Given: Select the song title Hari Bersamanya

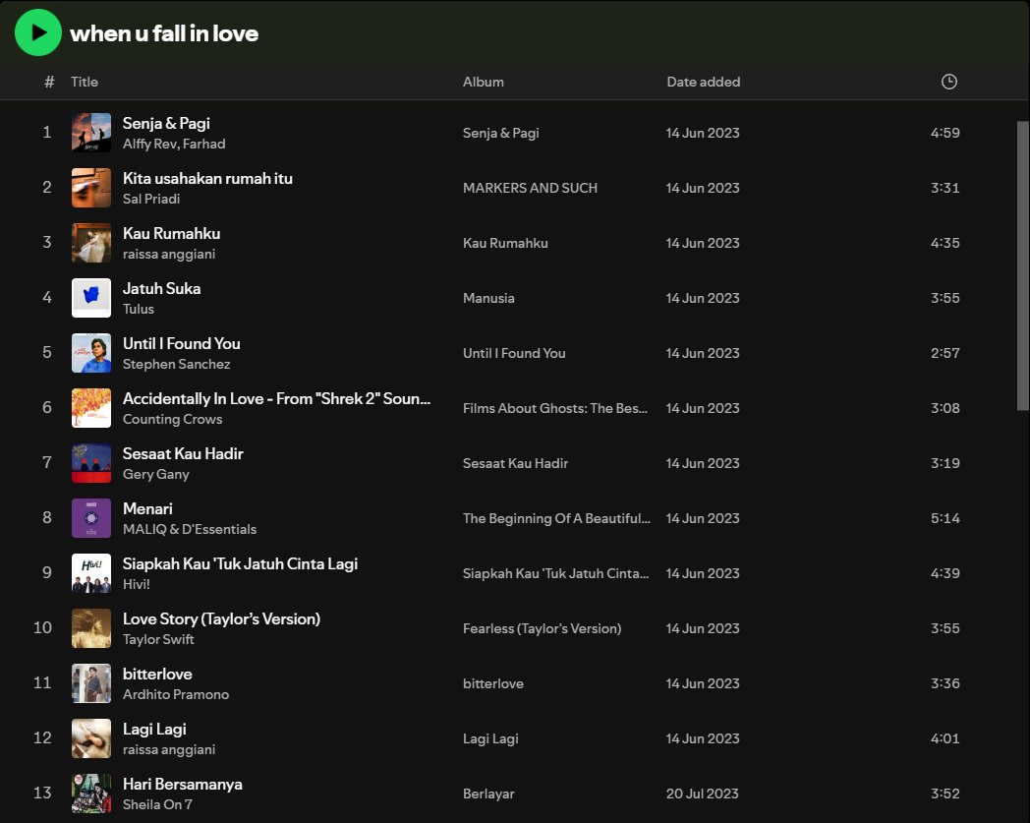Looking at the screenshot, I should [183, 785].
